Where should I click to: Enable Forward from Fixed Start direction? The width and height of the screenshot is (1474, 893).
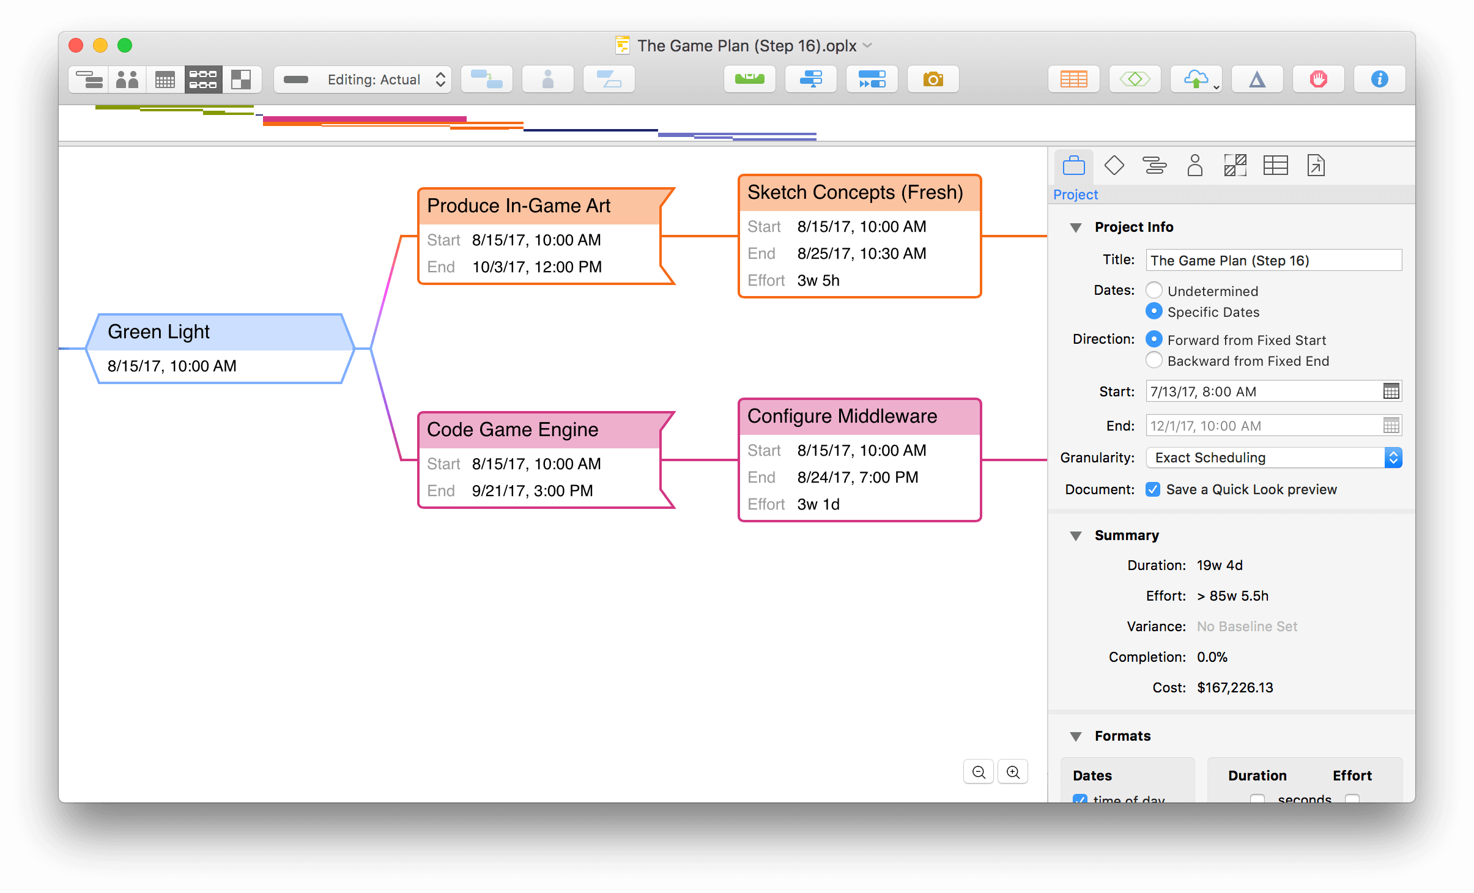[x=1155, y=340]
